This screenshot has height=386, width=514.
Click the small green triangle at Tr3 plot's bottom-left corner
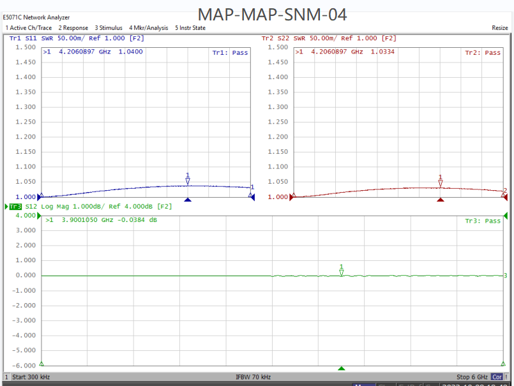[x=42, y=364]
